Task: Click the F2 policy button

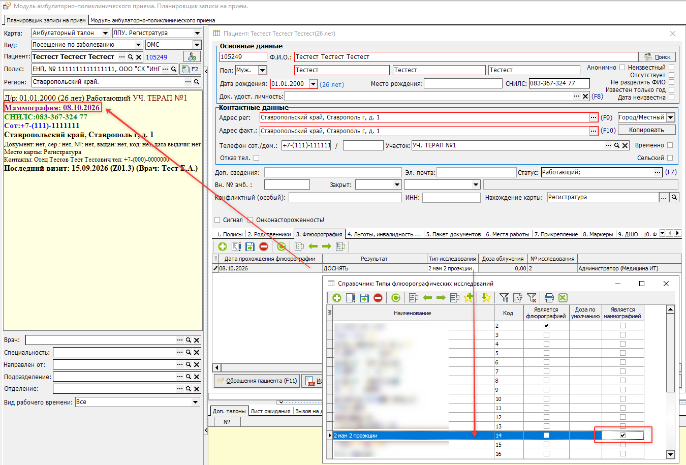Action: [191, 69]
